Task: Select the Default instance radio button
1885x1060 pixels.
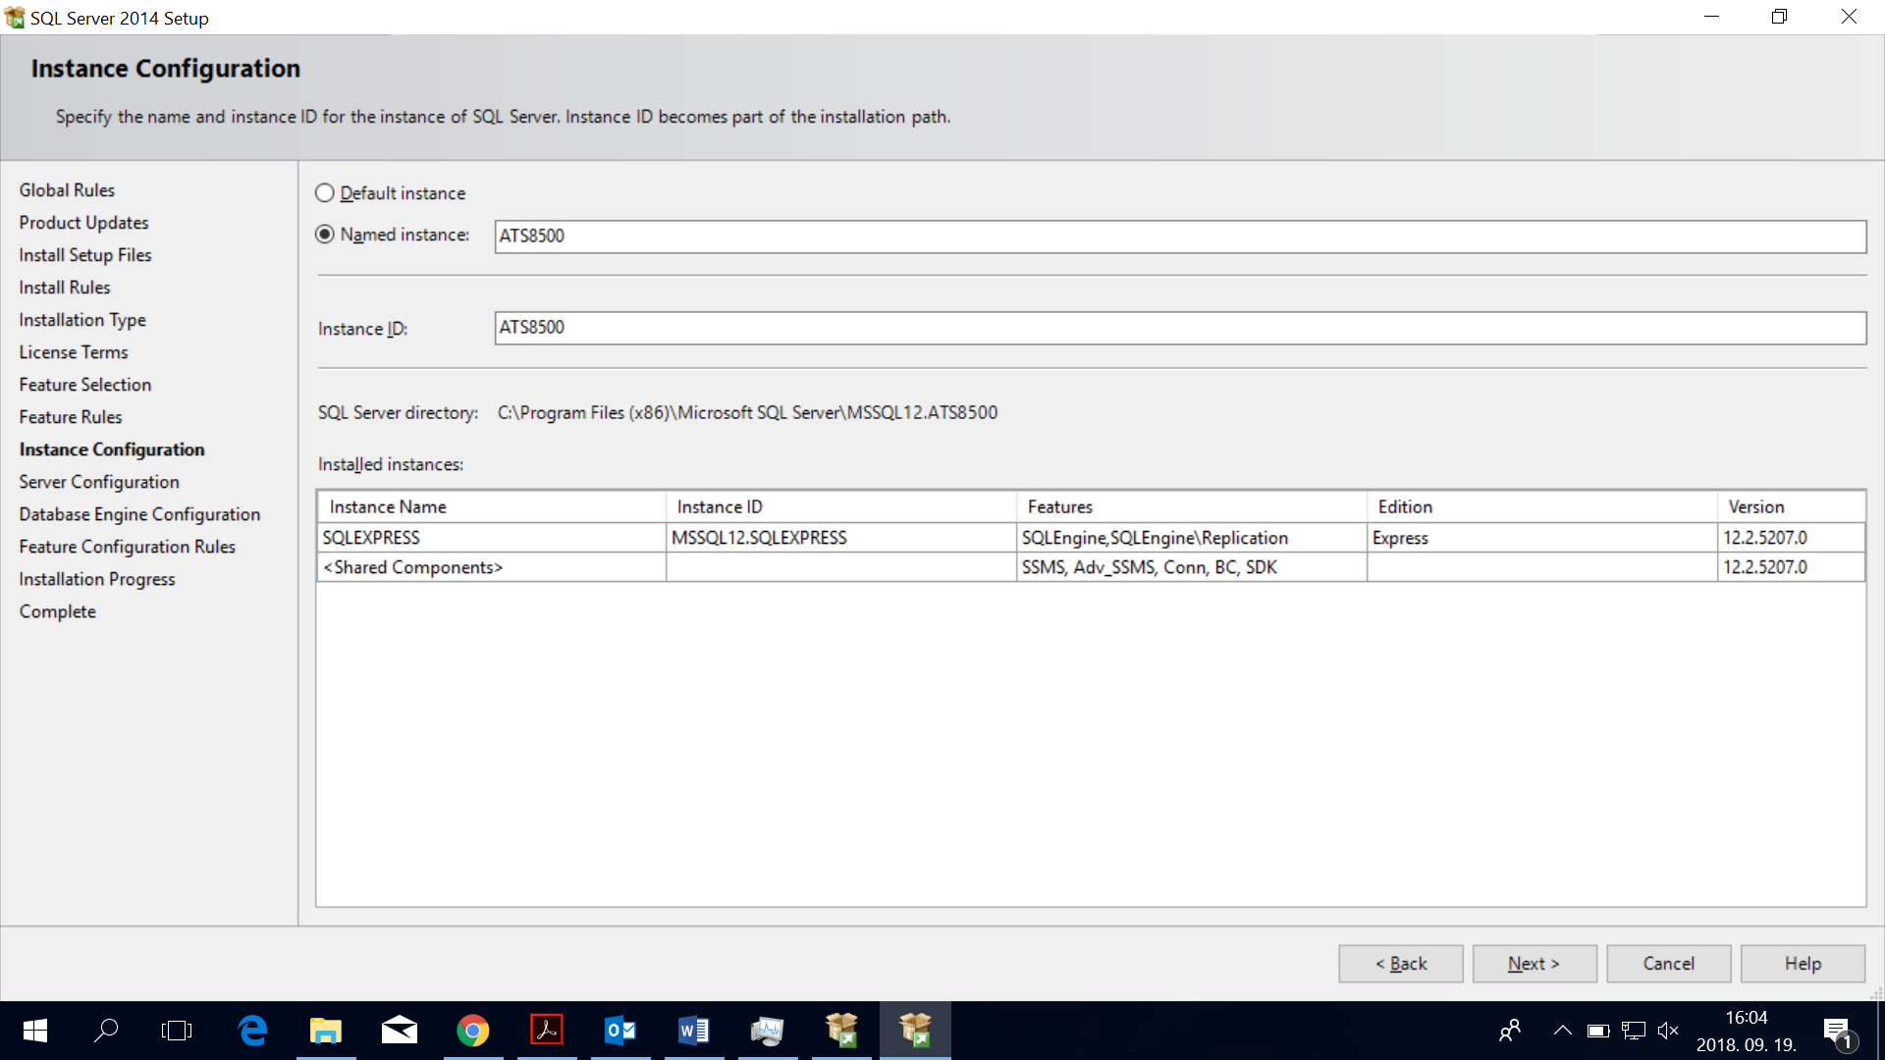Action: click(x=325, y=193)
